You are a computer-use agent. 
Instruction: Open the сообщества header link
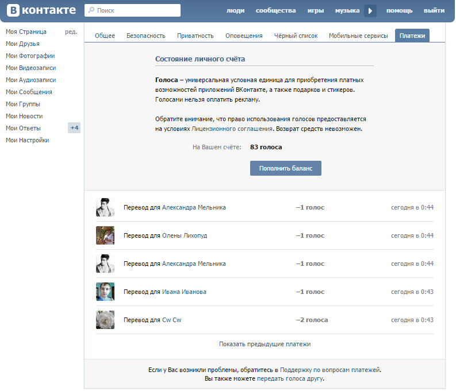(275, 10)
